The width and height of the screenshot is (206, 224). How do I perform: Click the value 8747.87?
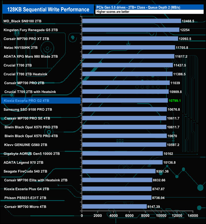pyautogui.click(x=158, y=189)
